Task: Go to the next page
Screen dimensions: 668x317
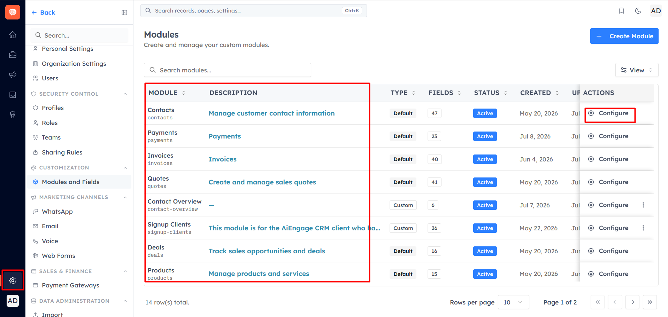Action: pos(632,302)
